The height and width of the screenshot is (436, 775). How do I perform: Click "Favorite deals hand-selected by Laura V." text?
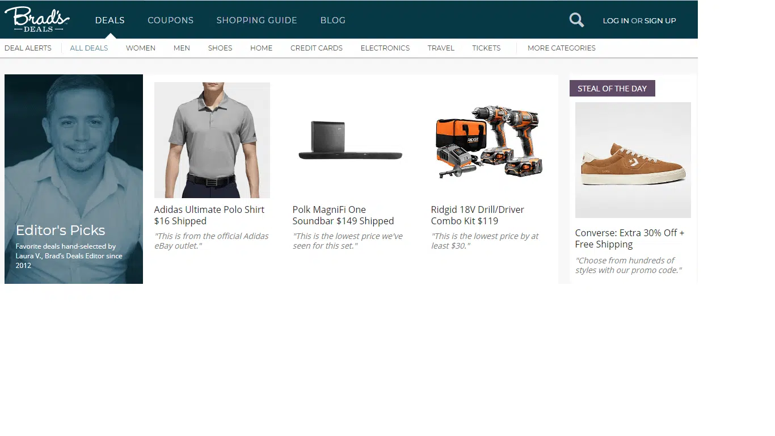click(69, 255)
